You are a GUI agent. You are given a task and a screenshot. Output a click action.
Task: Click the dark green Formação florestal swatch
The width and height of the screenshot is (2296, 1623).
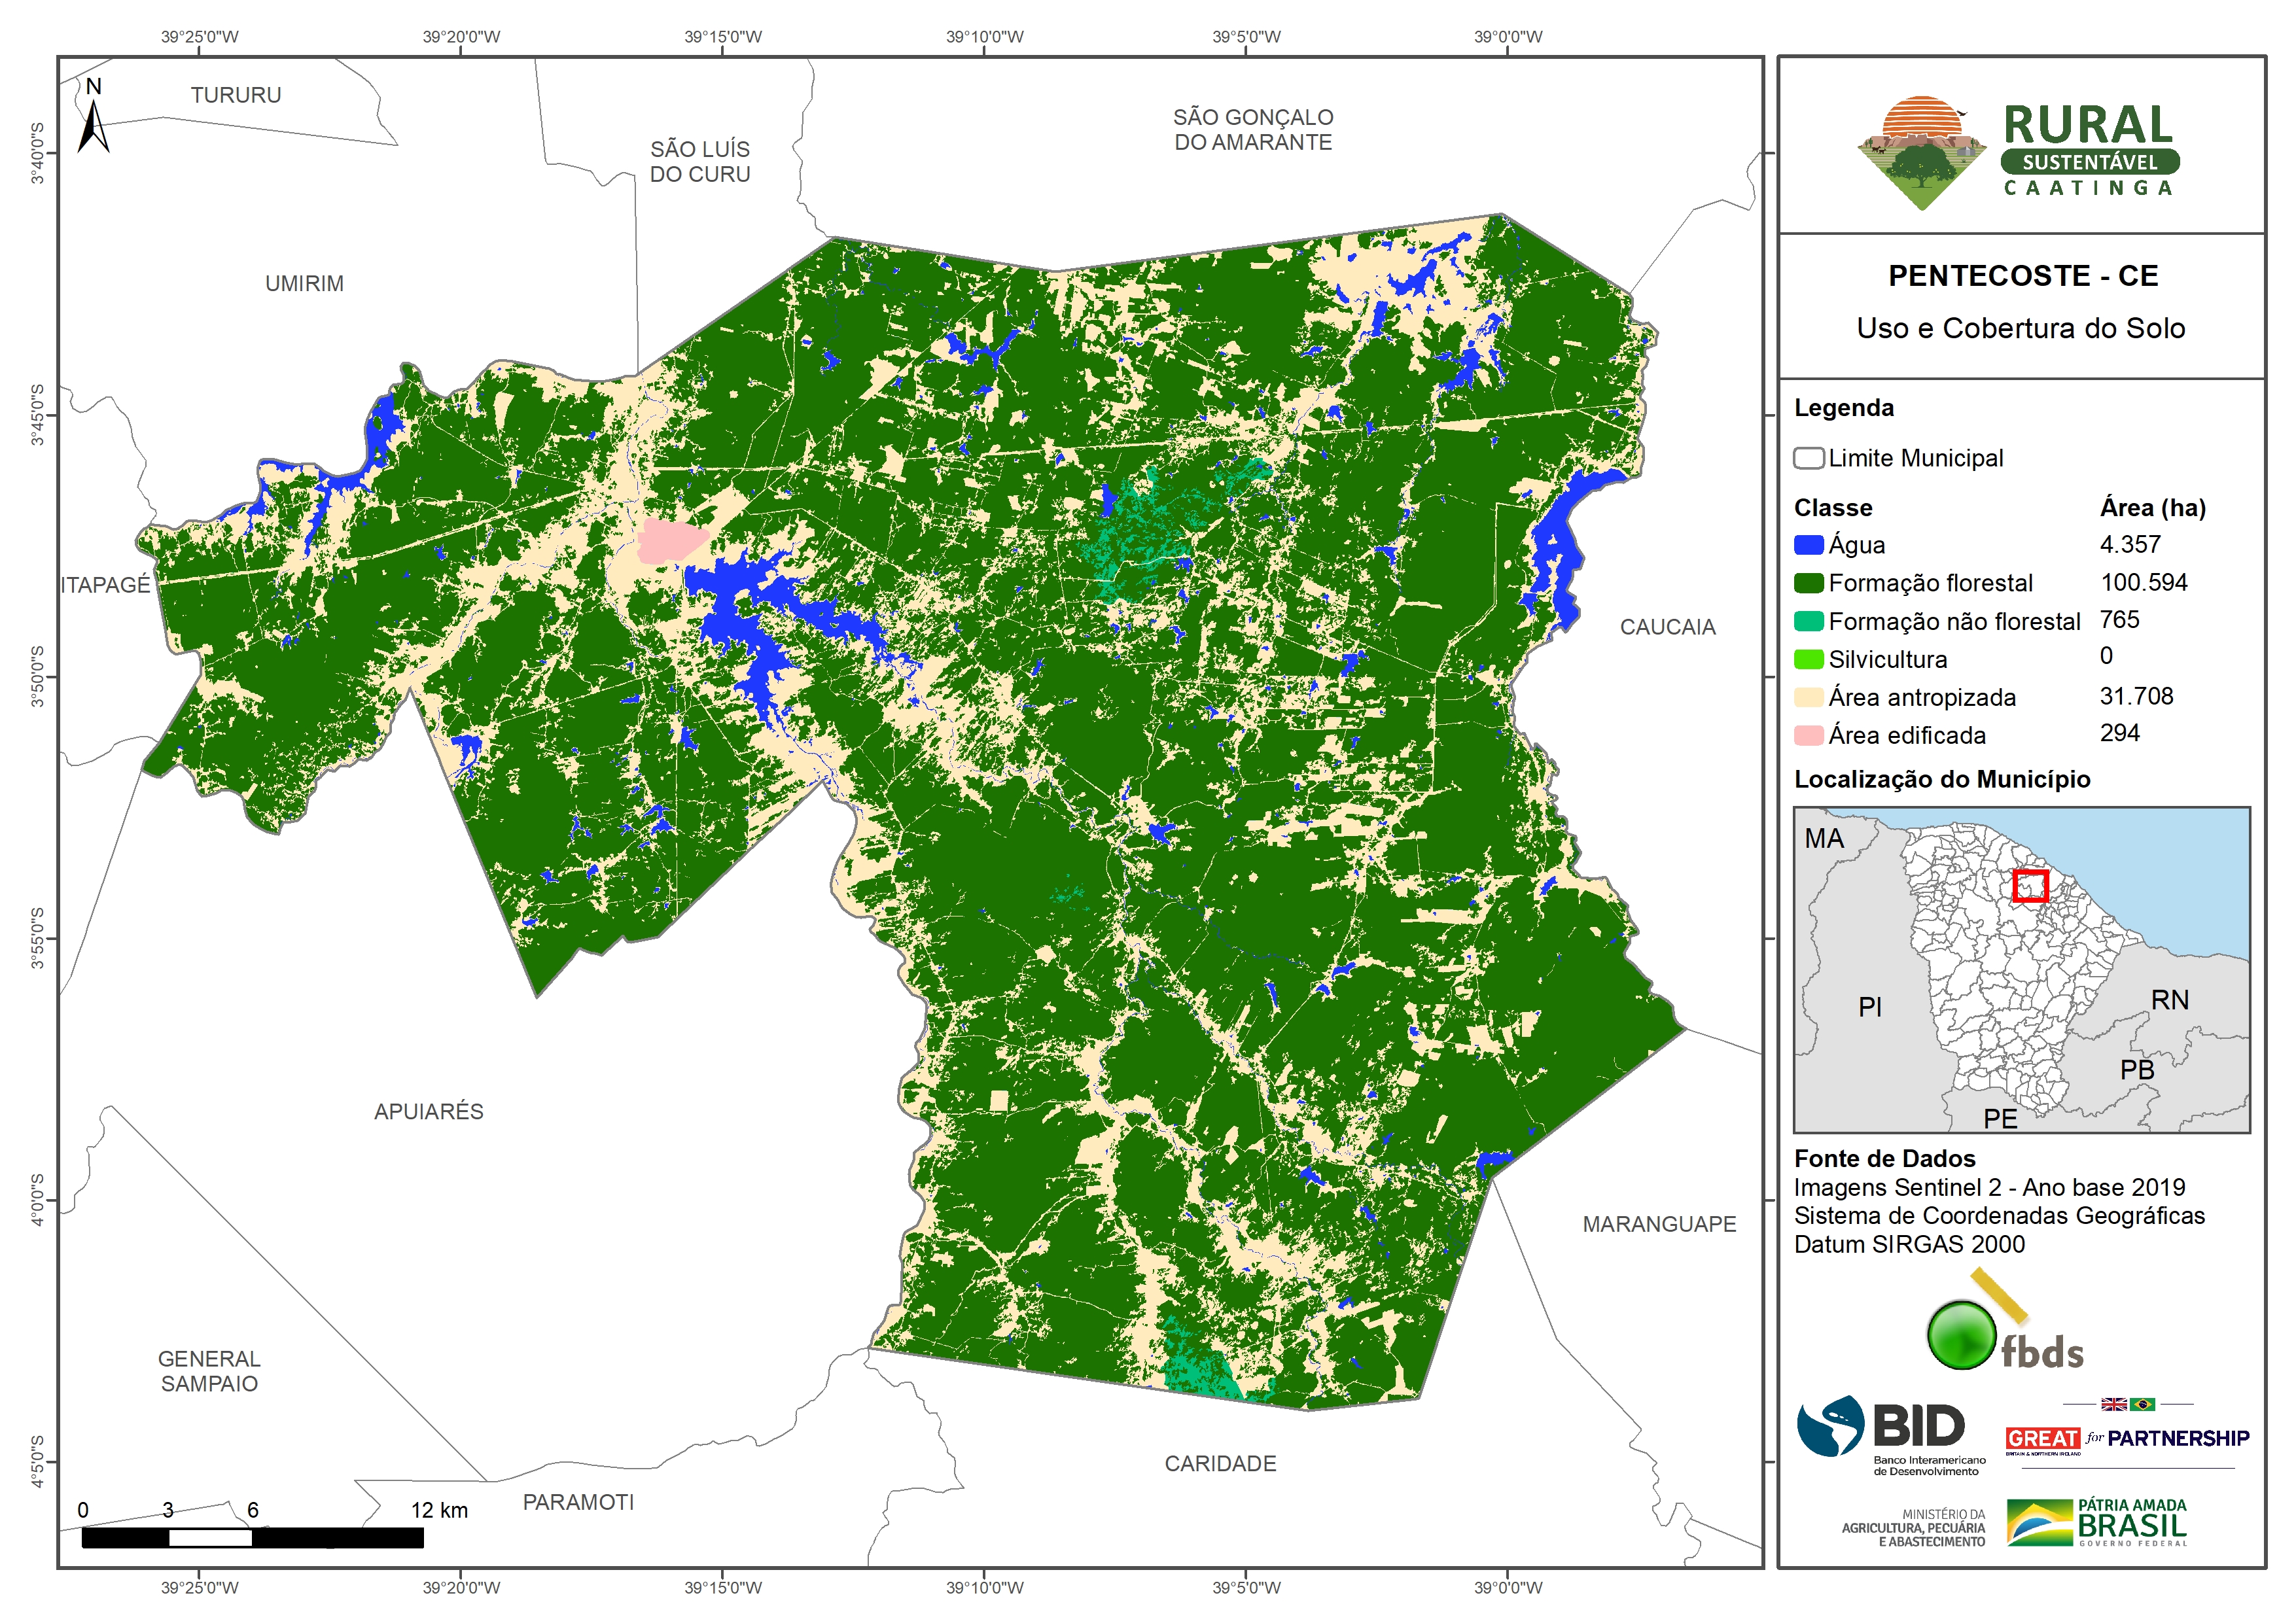pos(1808,583)
